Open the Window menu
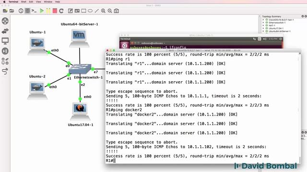 [x=48, y=2]
